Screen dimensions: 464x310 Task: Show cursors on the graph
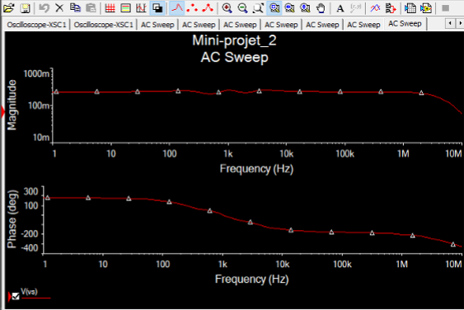pos(141,8)
